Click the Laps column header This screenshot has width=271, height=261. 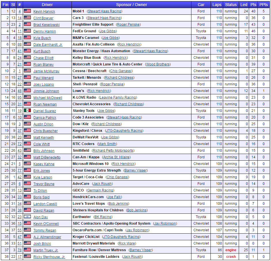[x=217, y=5]
